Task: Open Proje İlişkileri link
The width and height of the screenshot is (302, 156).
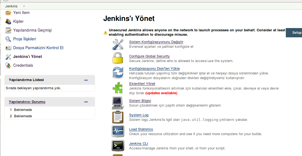Action: tap(25, 39)
